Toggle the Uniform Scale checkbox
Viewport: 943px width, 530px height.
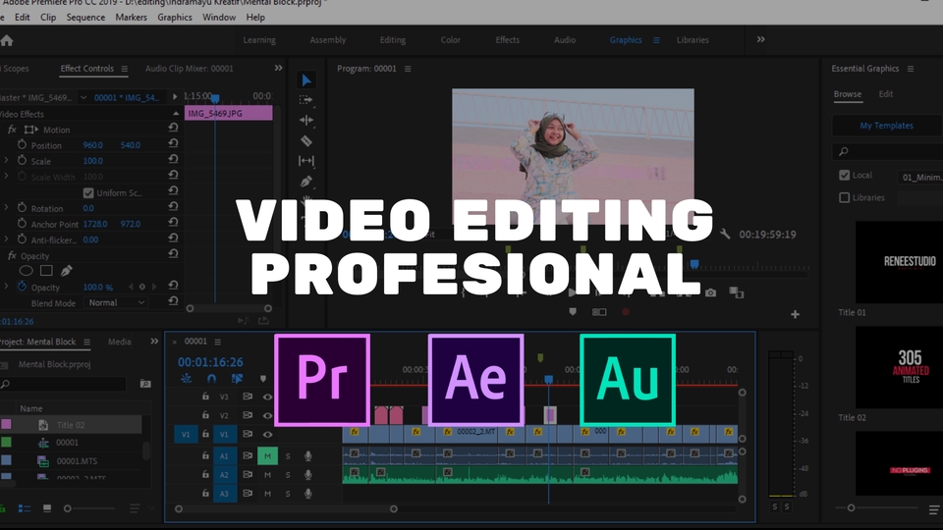(88, 193)
